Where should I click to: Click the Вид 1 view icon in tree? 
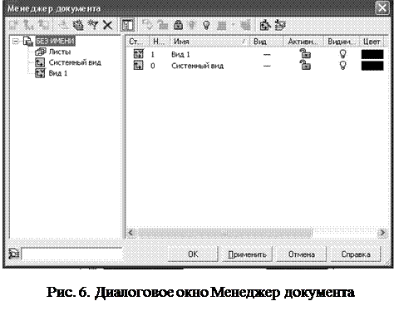click(40, 73)
